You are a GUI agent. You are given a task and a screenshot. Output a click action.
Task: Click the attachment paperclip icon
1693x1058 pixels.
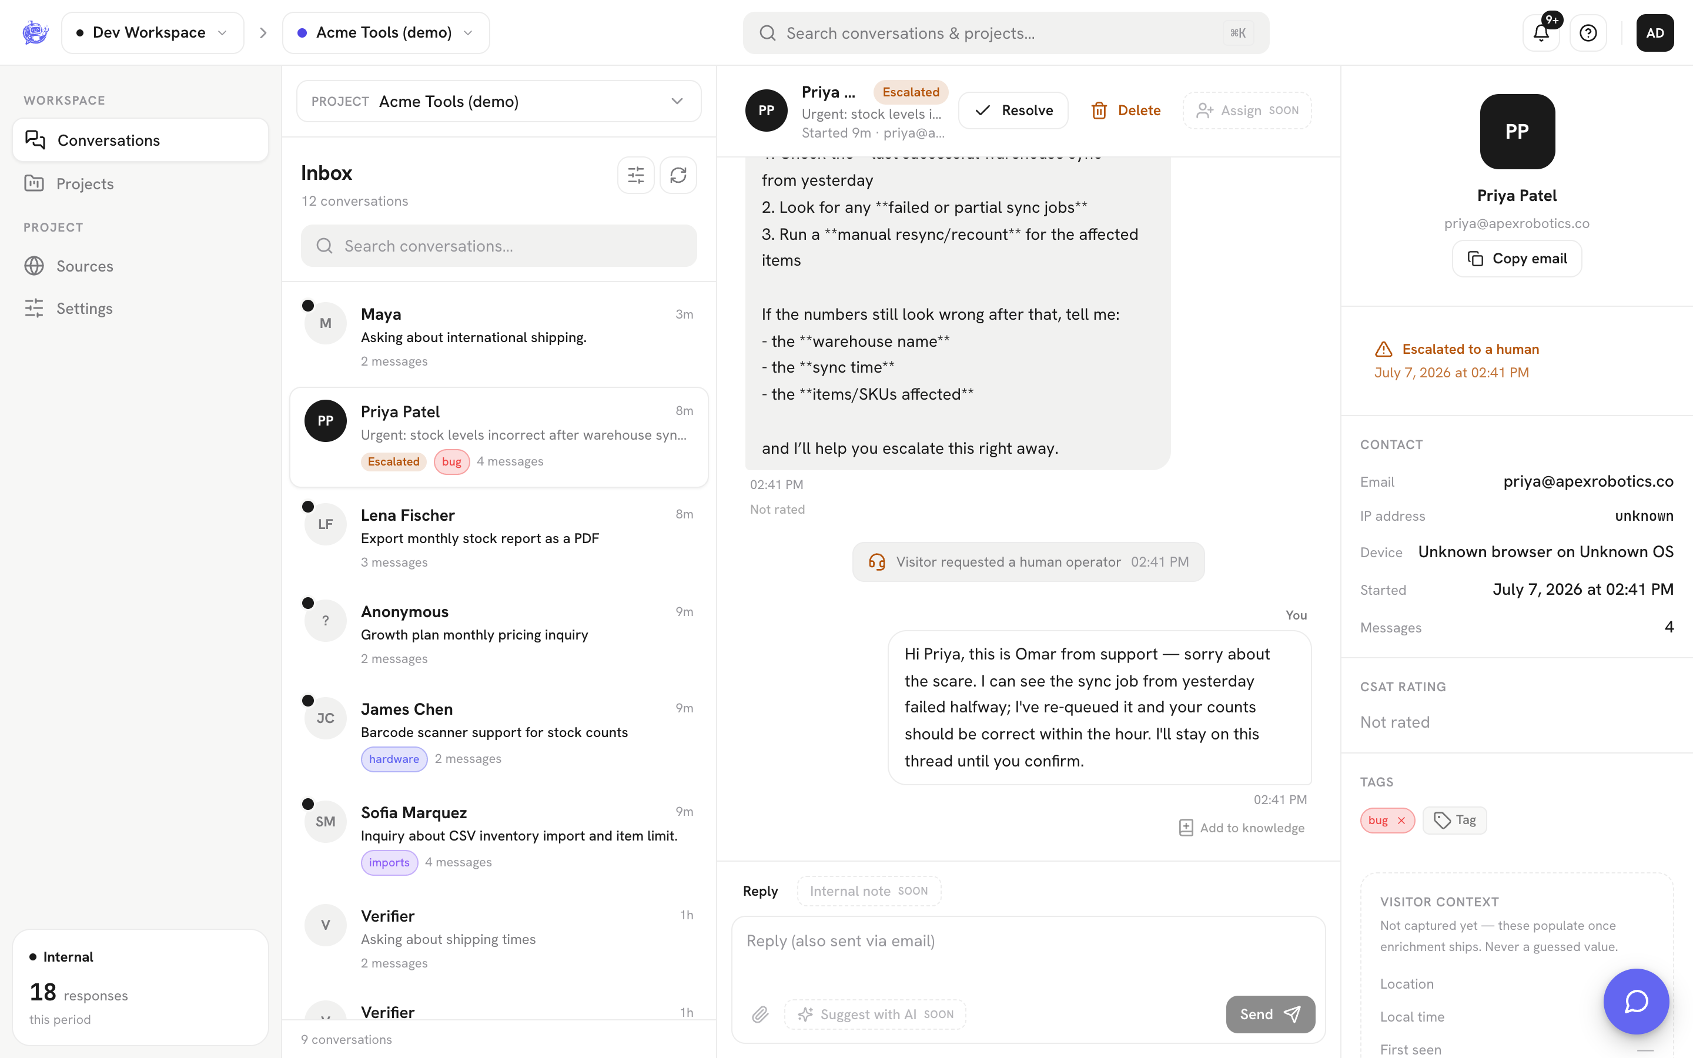[x=761, y=1014]
